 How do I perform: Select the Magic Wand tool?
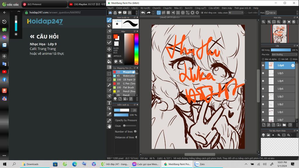click(x=109, y=85)
